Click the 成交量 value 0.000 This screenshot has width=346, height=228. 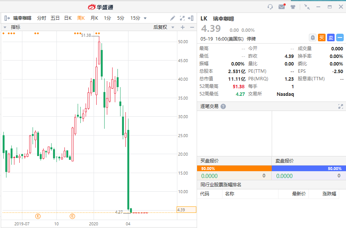337,49
